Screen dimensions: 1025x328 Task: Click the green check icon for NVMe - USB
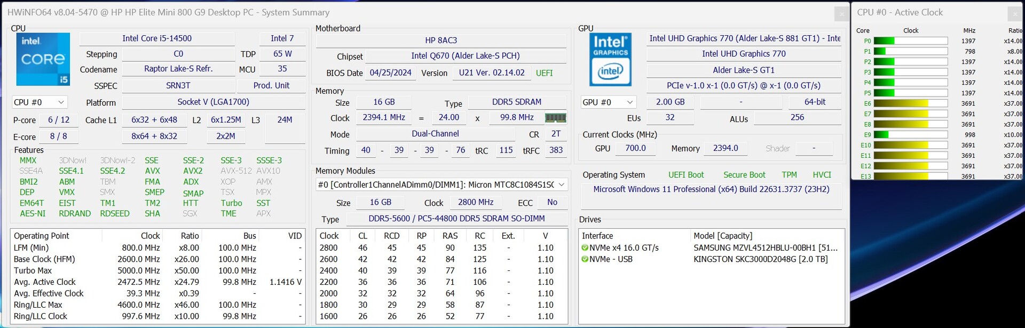click(585, 259)
